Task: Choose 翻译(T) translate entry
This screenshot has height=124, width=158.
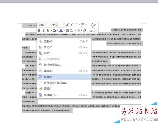Action: (x=64, y=89)
